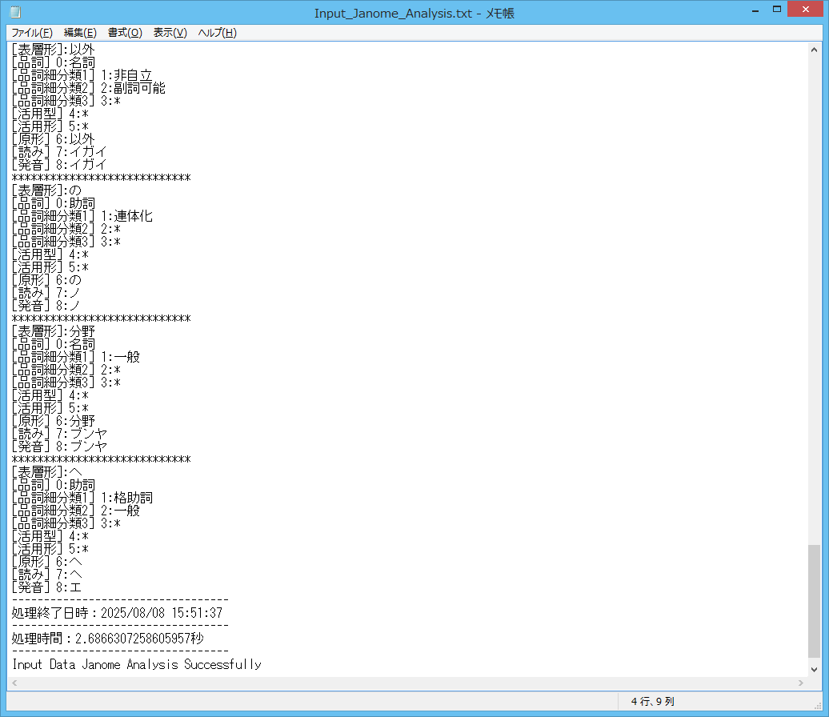Image resolution: width=829 pixels, height=717 pixels.
Task: Minimize the Notepad window
Action: point(755,10)
